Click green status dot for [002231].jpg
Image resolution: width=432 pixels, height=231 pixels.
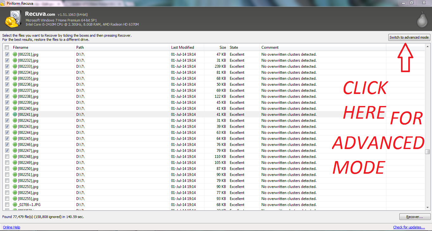15,54
